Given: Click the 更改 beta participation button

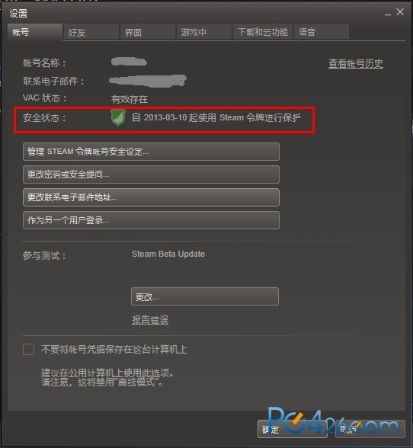Looking at the screenshot, I should click(205, 296).
